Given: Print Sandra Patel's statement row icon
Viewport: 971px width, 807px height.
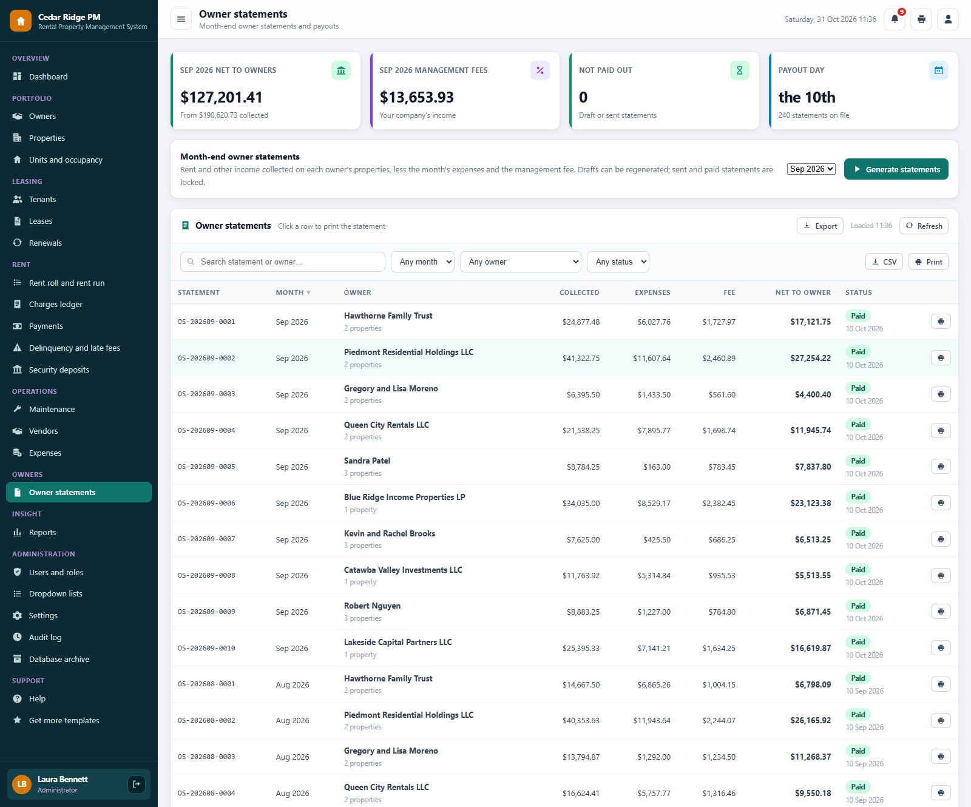Looking at the screenshot, I should coord(941,467).
